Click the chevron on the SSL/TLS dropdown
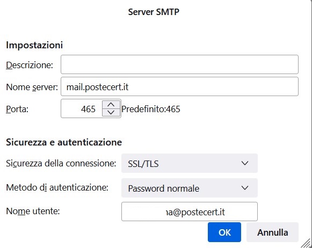Image resolution: width=312 pixels, height=248 pixels. (x=244, y=163)
